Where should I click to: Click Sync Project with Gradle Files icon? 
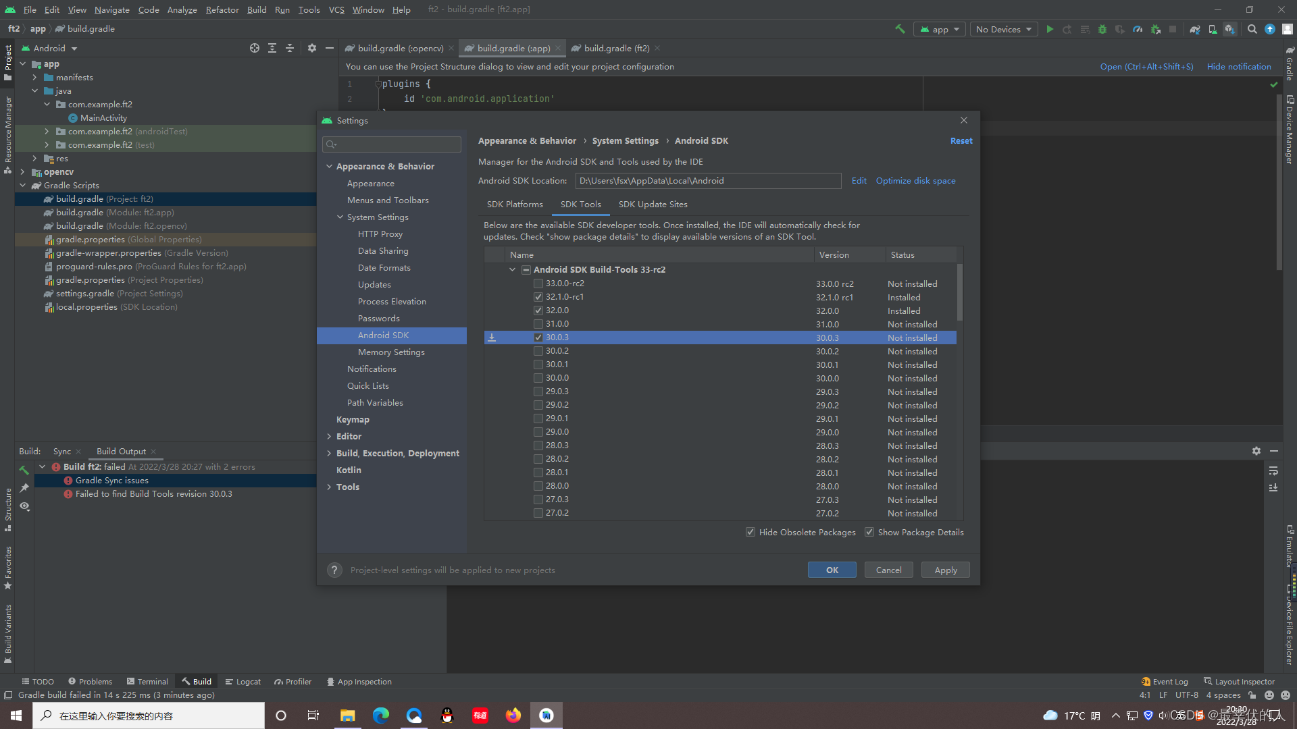(1194, 30)
